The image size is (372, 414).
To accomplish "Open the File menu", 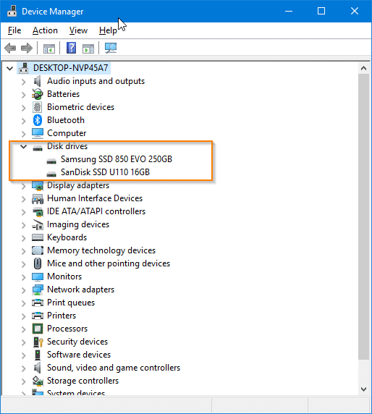I will tap(14, 30).
